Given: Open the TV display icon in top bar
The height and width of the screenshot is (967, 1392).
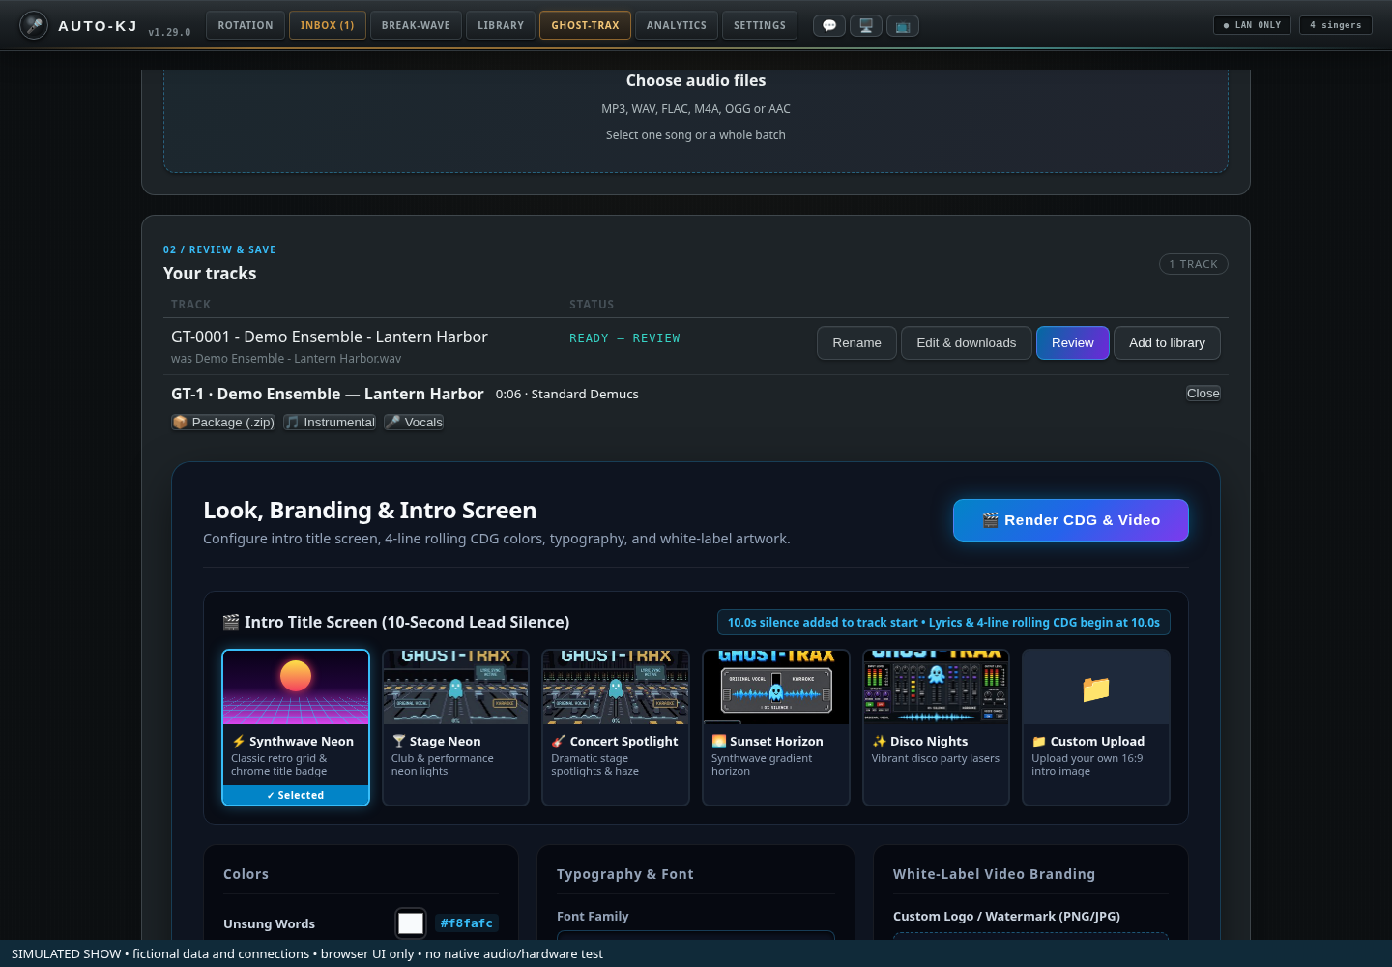Looking at the screenshot, I should pyautogui.click(x=903, y=26).
